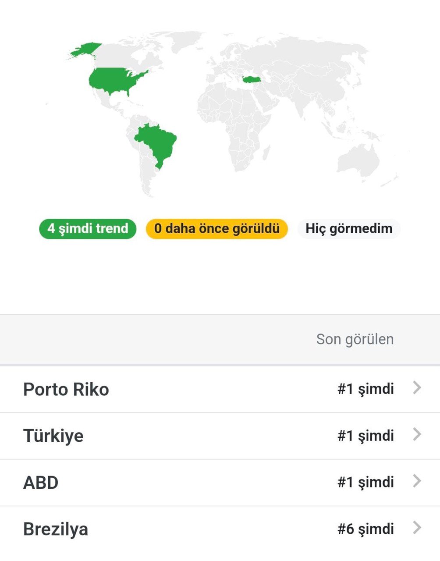Toggle the 'Hiç görmedim' legend badge
Viewport: 440px width, 561px height.
[x=349, y=229]
